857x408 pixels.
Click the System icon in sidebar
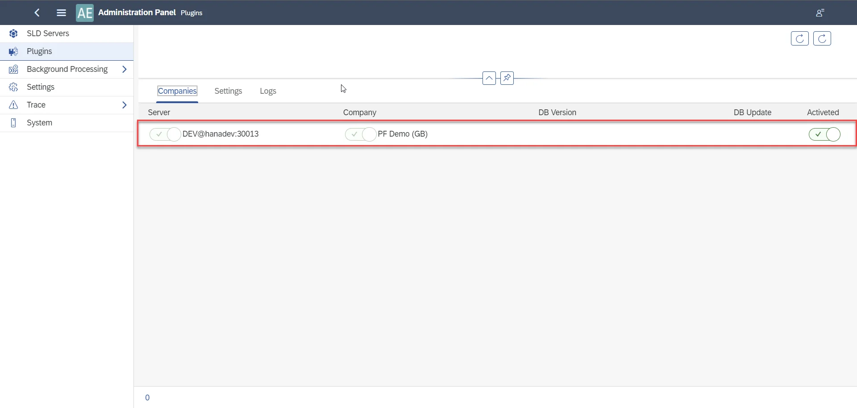point(13,123)
